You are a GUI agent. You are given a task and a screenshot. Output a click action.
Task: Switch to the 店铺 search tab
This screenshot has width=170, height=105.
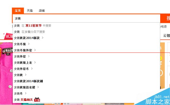pyautogui.click(x=42, y=11)
